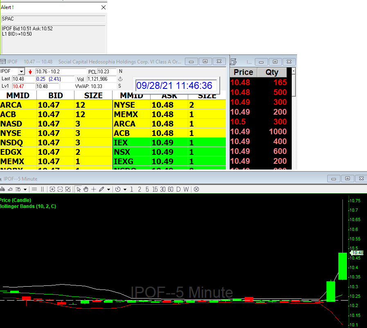Select the ARCA 10.47 bid row
The height and width of the screenshot is (328, 367).
click(x=56, y=105)
